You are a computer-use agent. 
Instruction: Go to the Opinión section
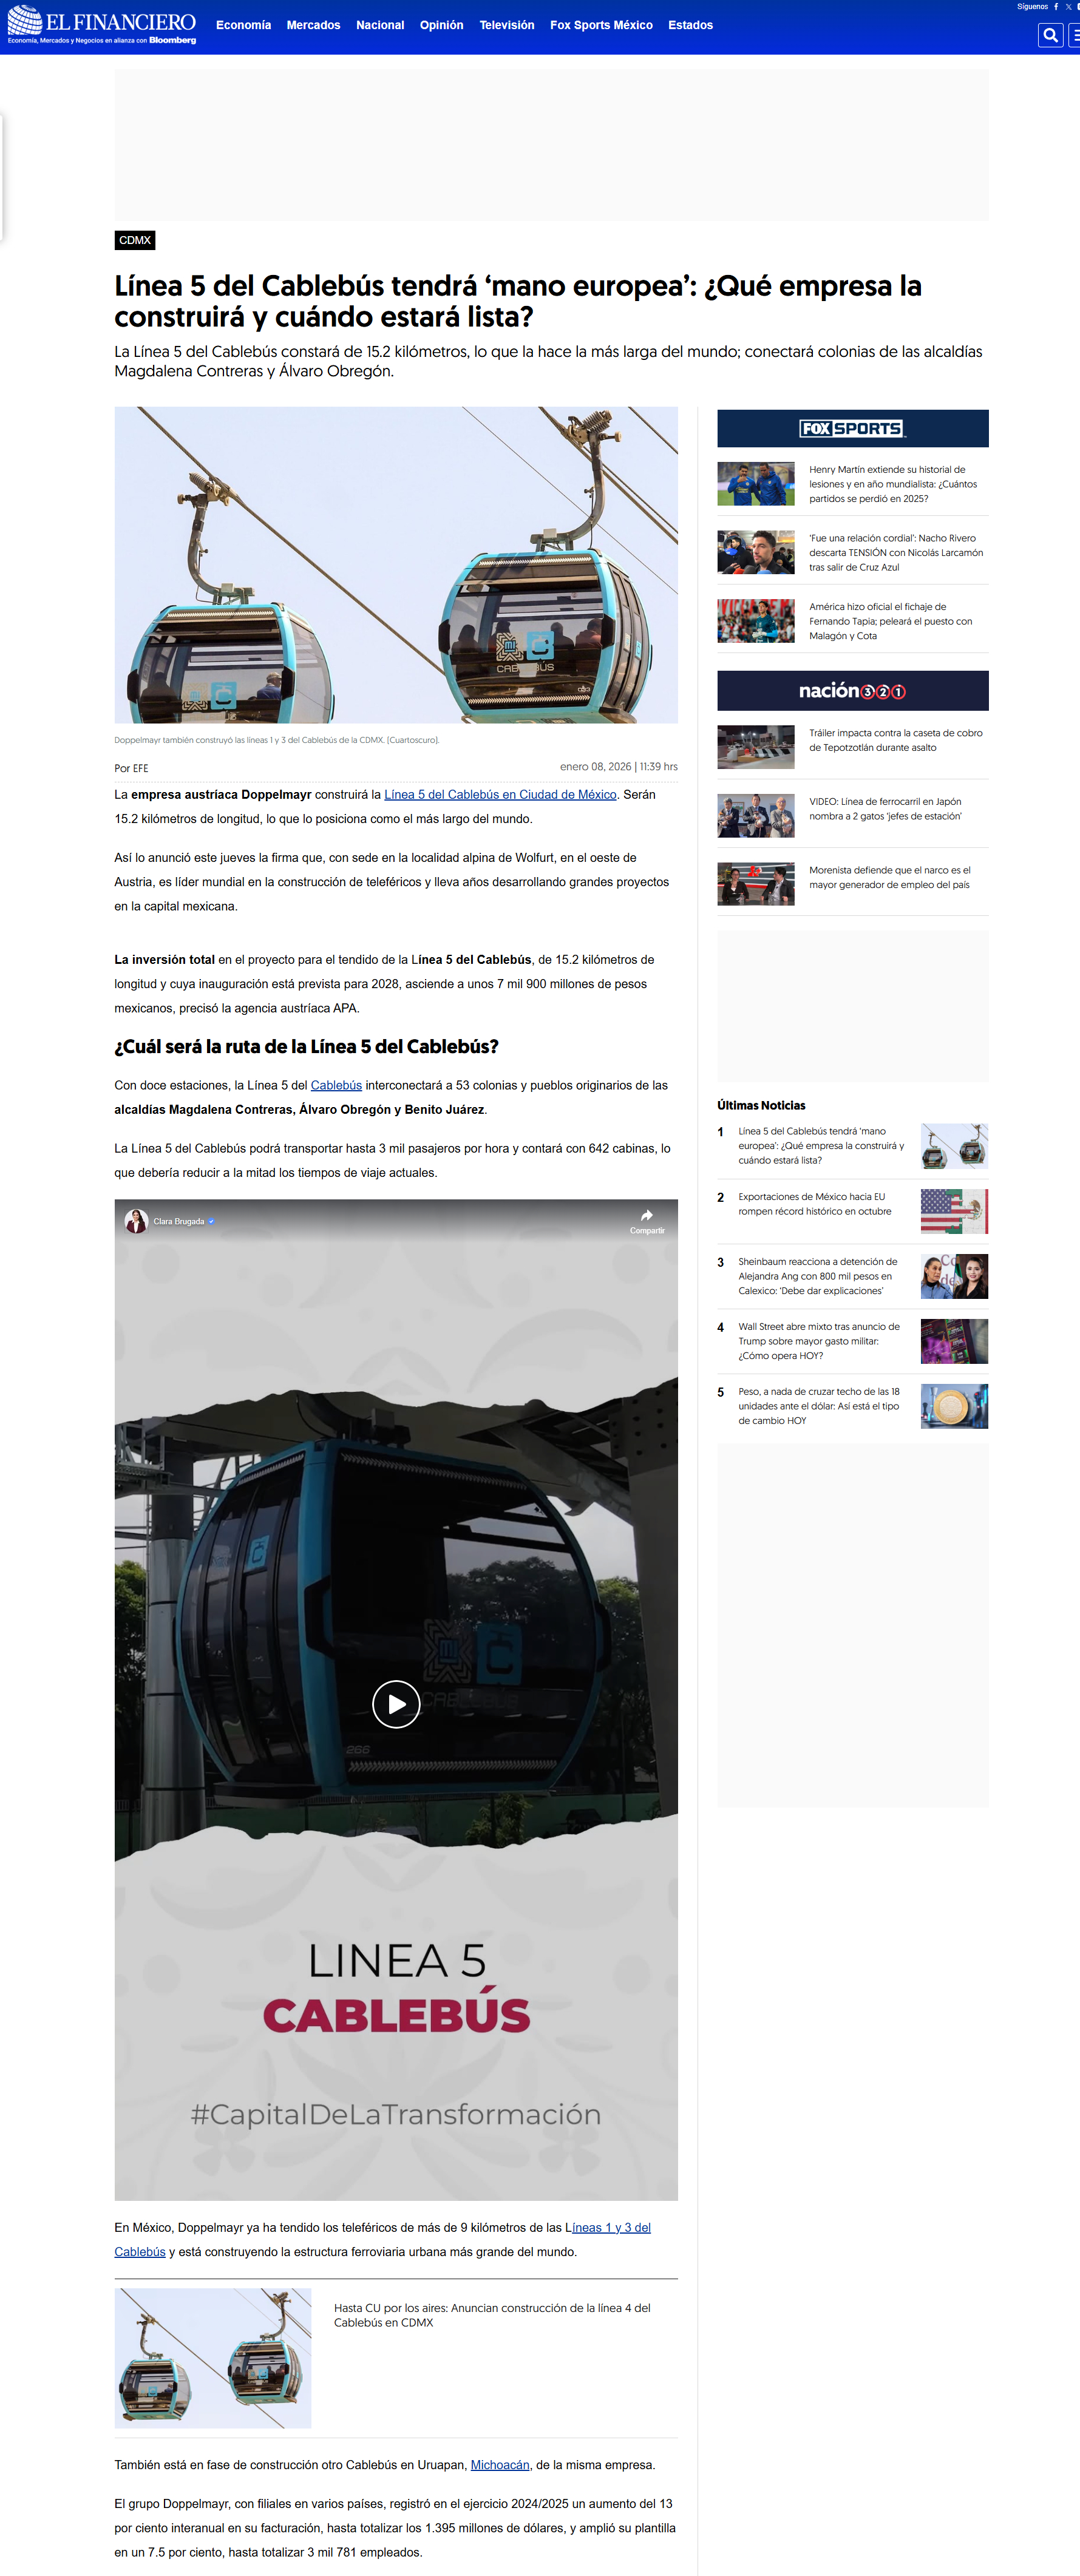pyautogui.click(x=441, y=25)
